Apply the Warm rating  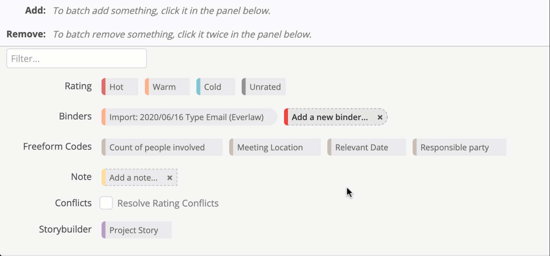point(167,87)
